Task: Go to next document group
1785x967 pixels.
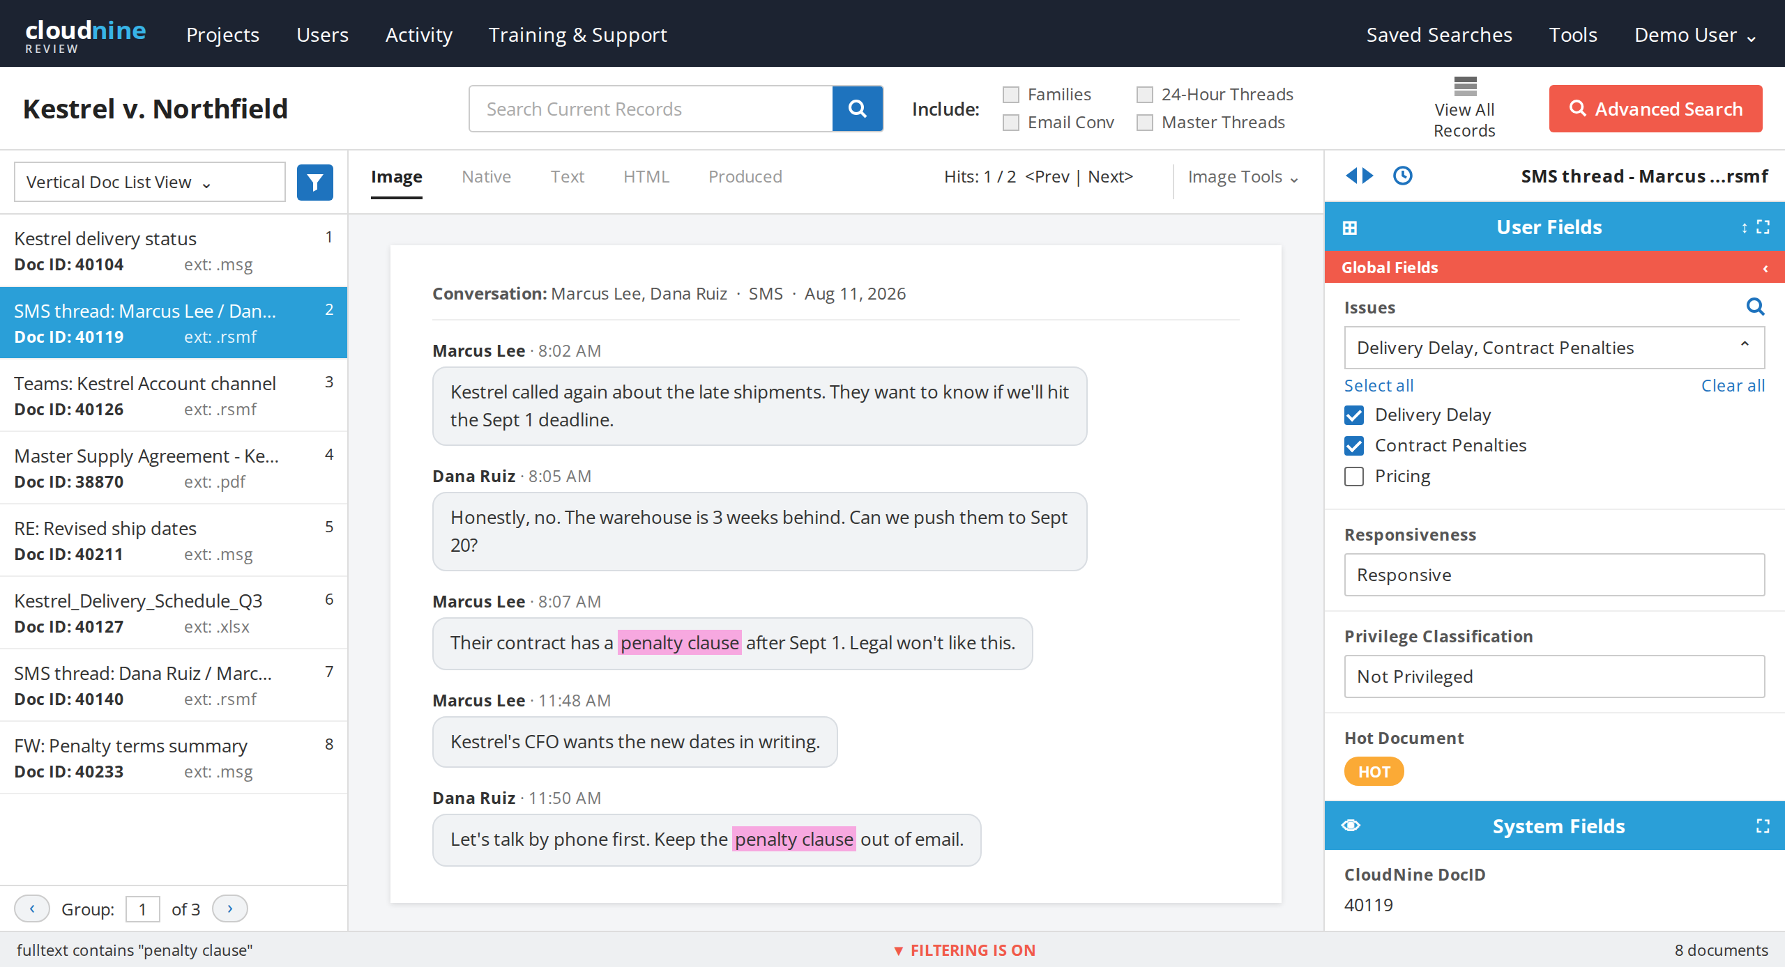Action: pos(230,908)
